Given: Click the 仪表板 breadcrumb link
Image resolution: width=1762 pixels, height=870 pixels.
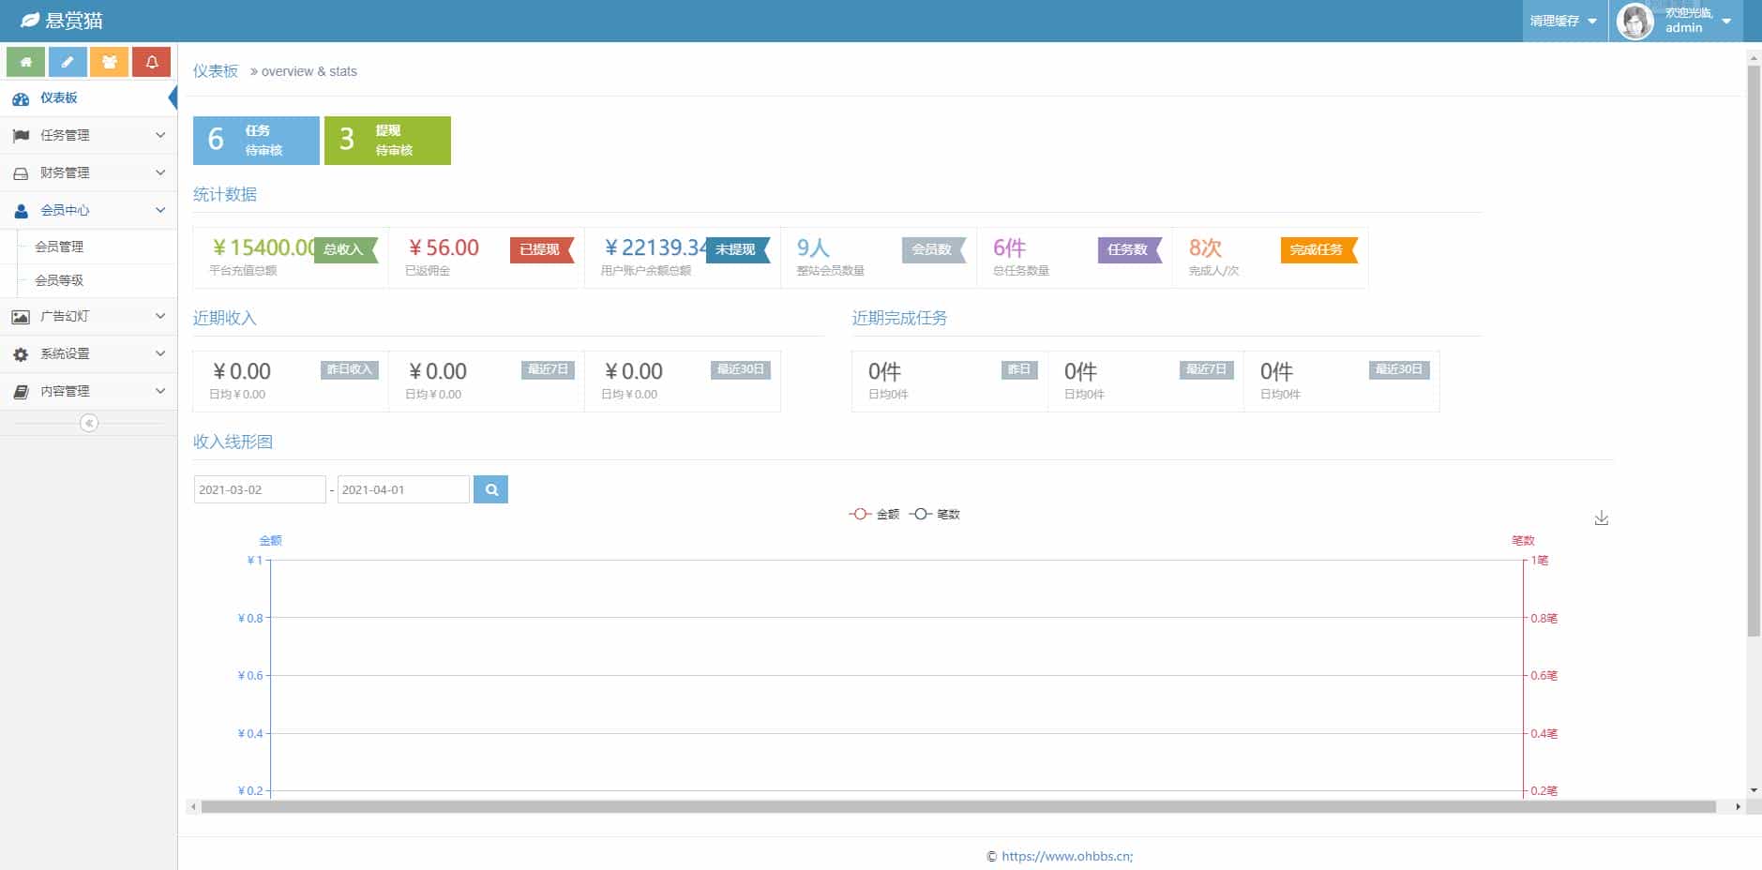Looking at the screenshot, I should pos(216,71).
